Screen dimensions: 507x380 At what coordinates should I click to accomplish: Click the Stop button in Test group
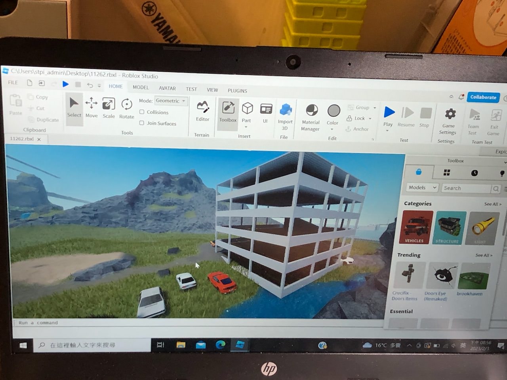pos(425,118)
